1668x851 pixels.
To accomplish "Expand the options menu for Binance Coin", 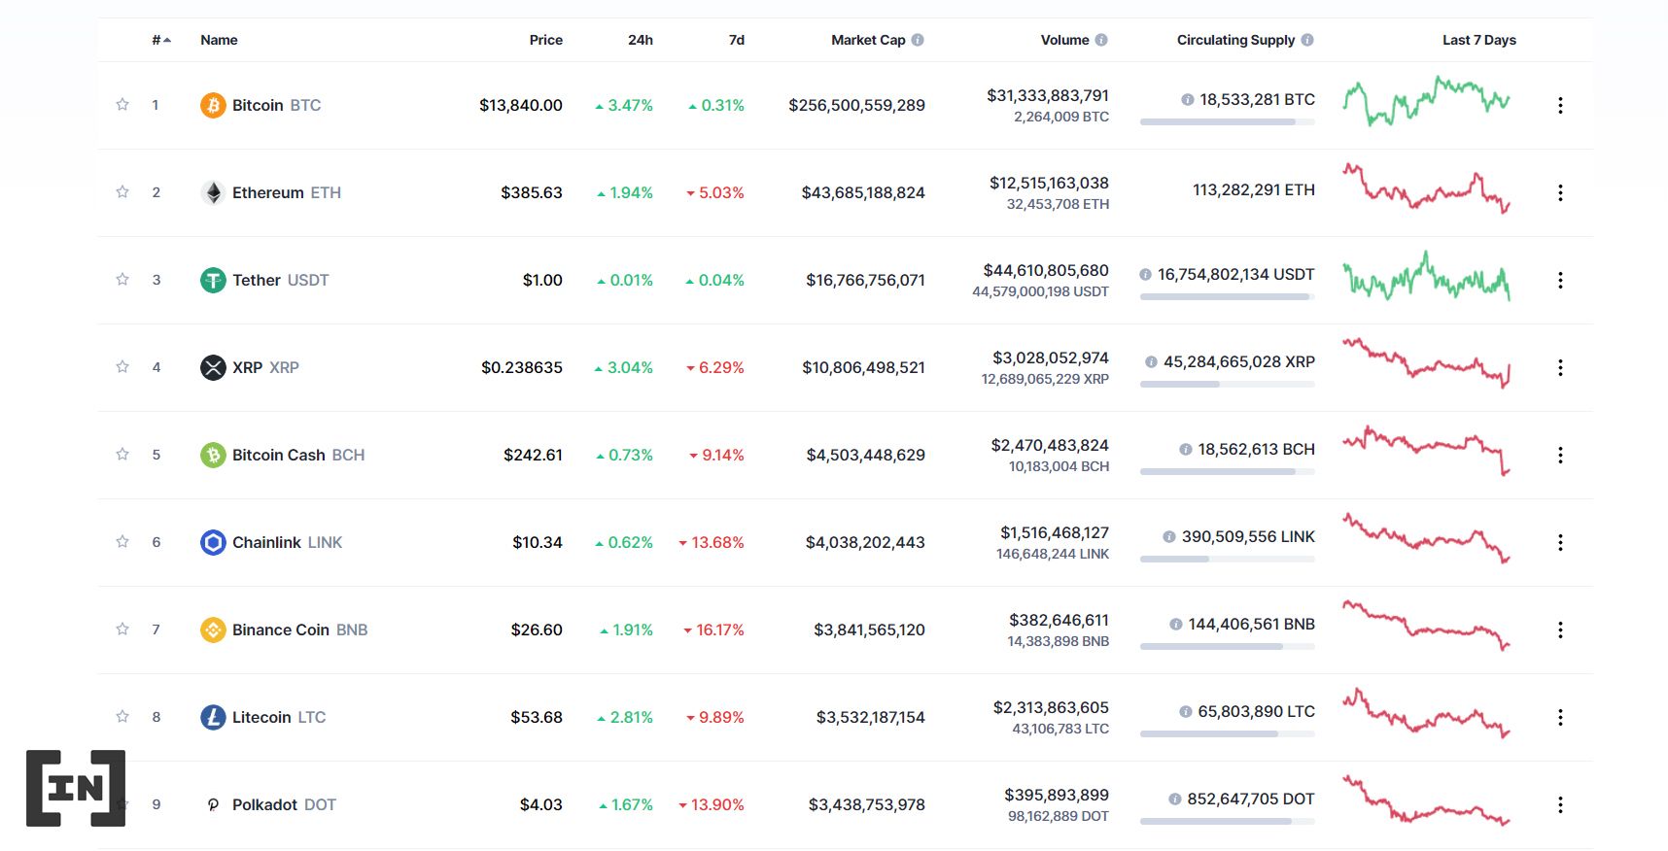I will 1560,630.
